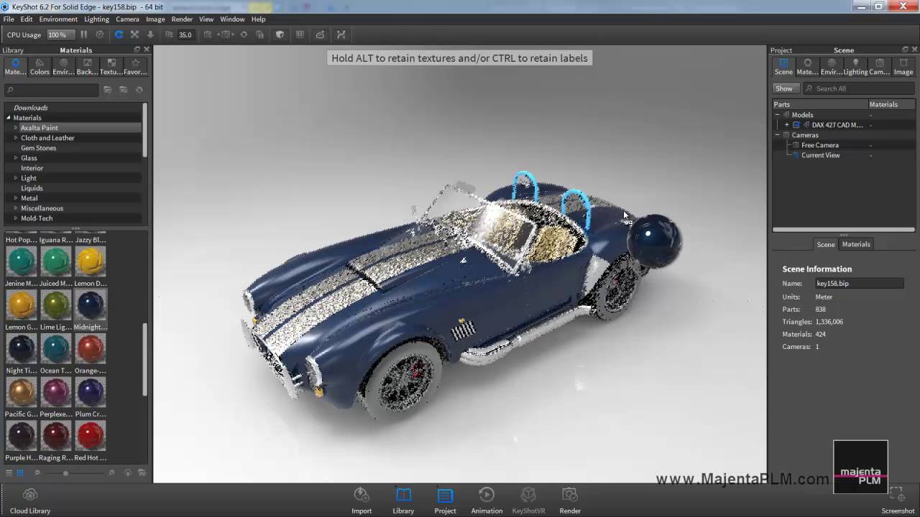The height and width of the screenshot is (517, 920).
Task: Open the Environment menu
Action: click(x=58, y=19)
